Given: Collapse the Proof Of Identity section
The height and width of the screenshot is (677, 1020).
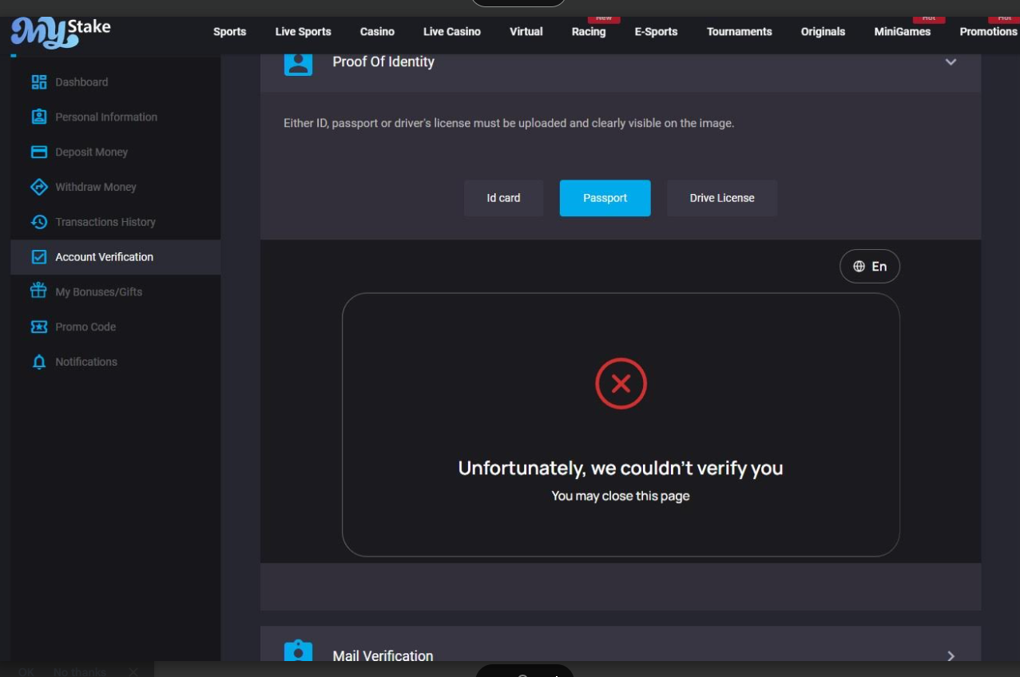Looking at the screenshot, I should (x=951, y=62).
